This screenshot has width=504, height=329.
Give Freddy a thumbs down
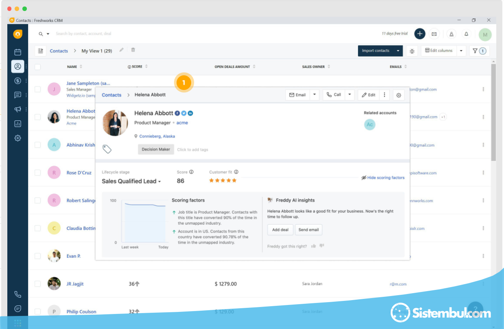click(x=322, y=246)
